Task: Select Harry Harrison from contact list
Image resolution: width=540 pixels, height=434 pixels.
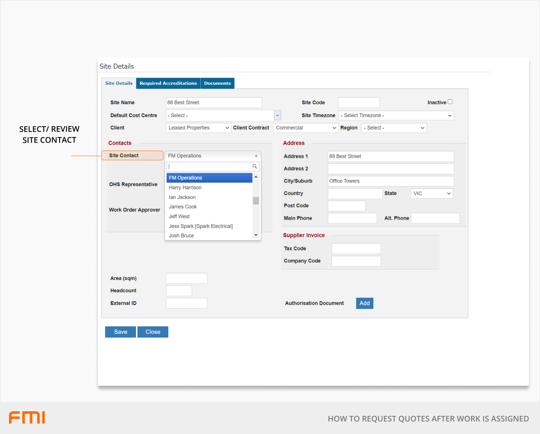Action: (x=185, y=188)
